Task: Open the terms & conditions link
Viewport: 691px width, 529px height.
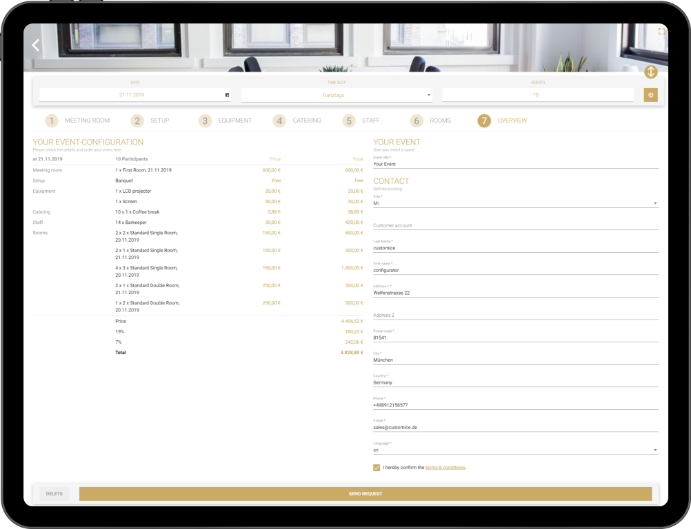Action: [445, 468]
